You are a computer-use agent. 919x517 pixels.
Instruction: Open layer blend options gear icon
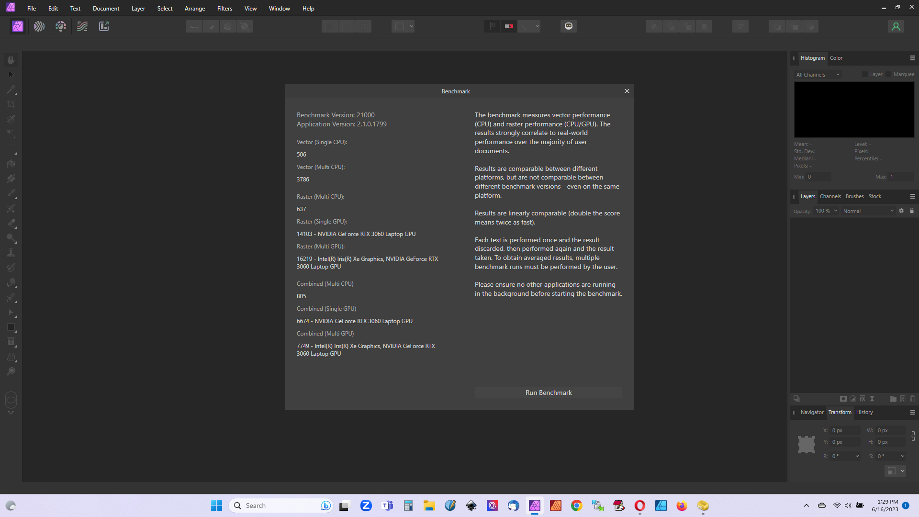pyautogui.click(x=901, y=211)
